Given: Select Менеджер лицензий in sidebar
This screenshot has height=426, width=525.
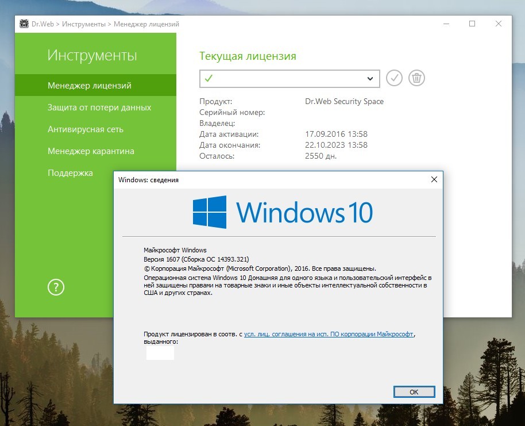Looking at the screenshot, I should pos(95,85).
